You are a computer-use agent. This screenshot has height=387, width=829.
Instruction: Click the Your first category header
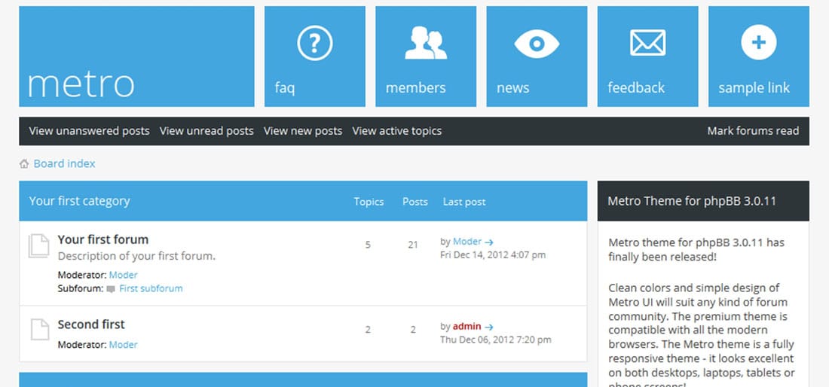[x=79, y=201]
